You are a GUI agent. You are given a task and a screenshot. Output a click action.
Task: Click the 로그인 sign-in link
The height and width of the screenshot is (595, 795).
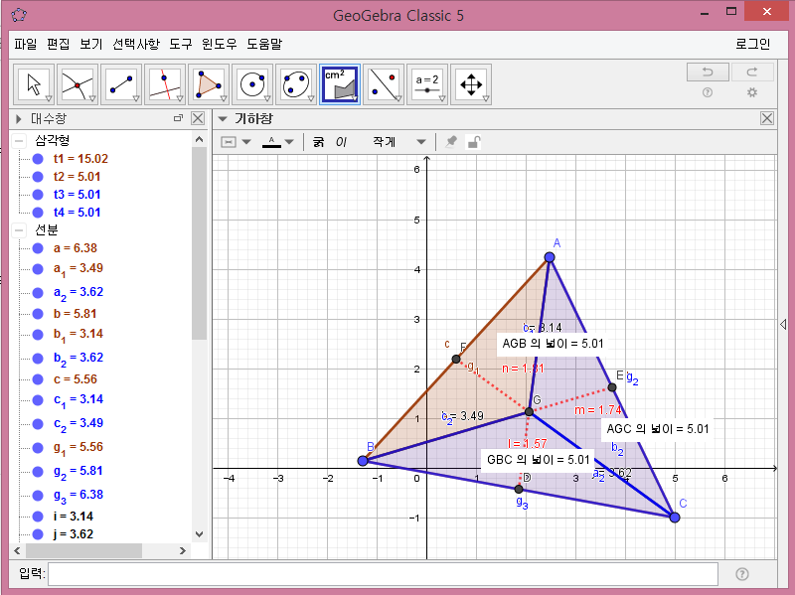coord(753,44)
